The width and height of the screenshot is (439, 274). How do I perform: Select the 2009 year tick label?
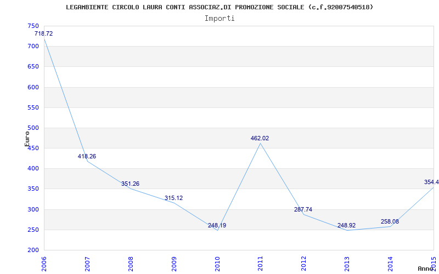point(174,264)
